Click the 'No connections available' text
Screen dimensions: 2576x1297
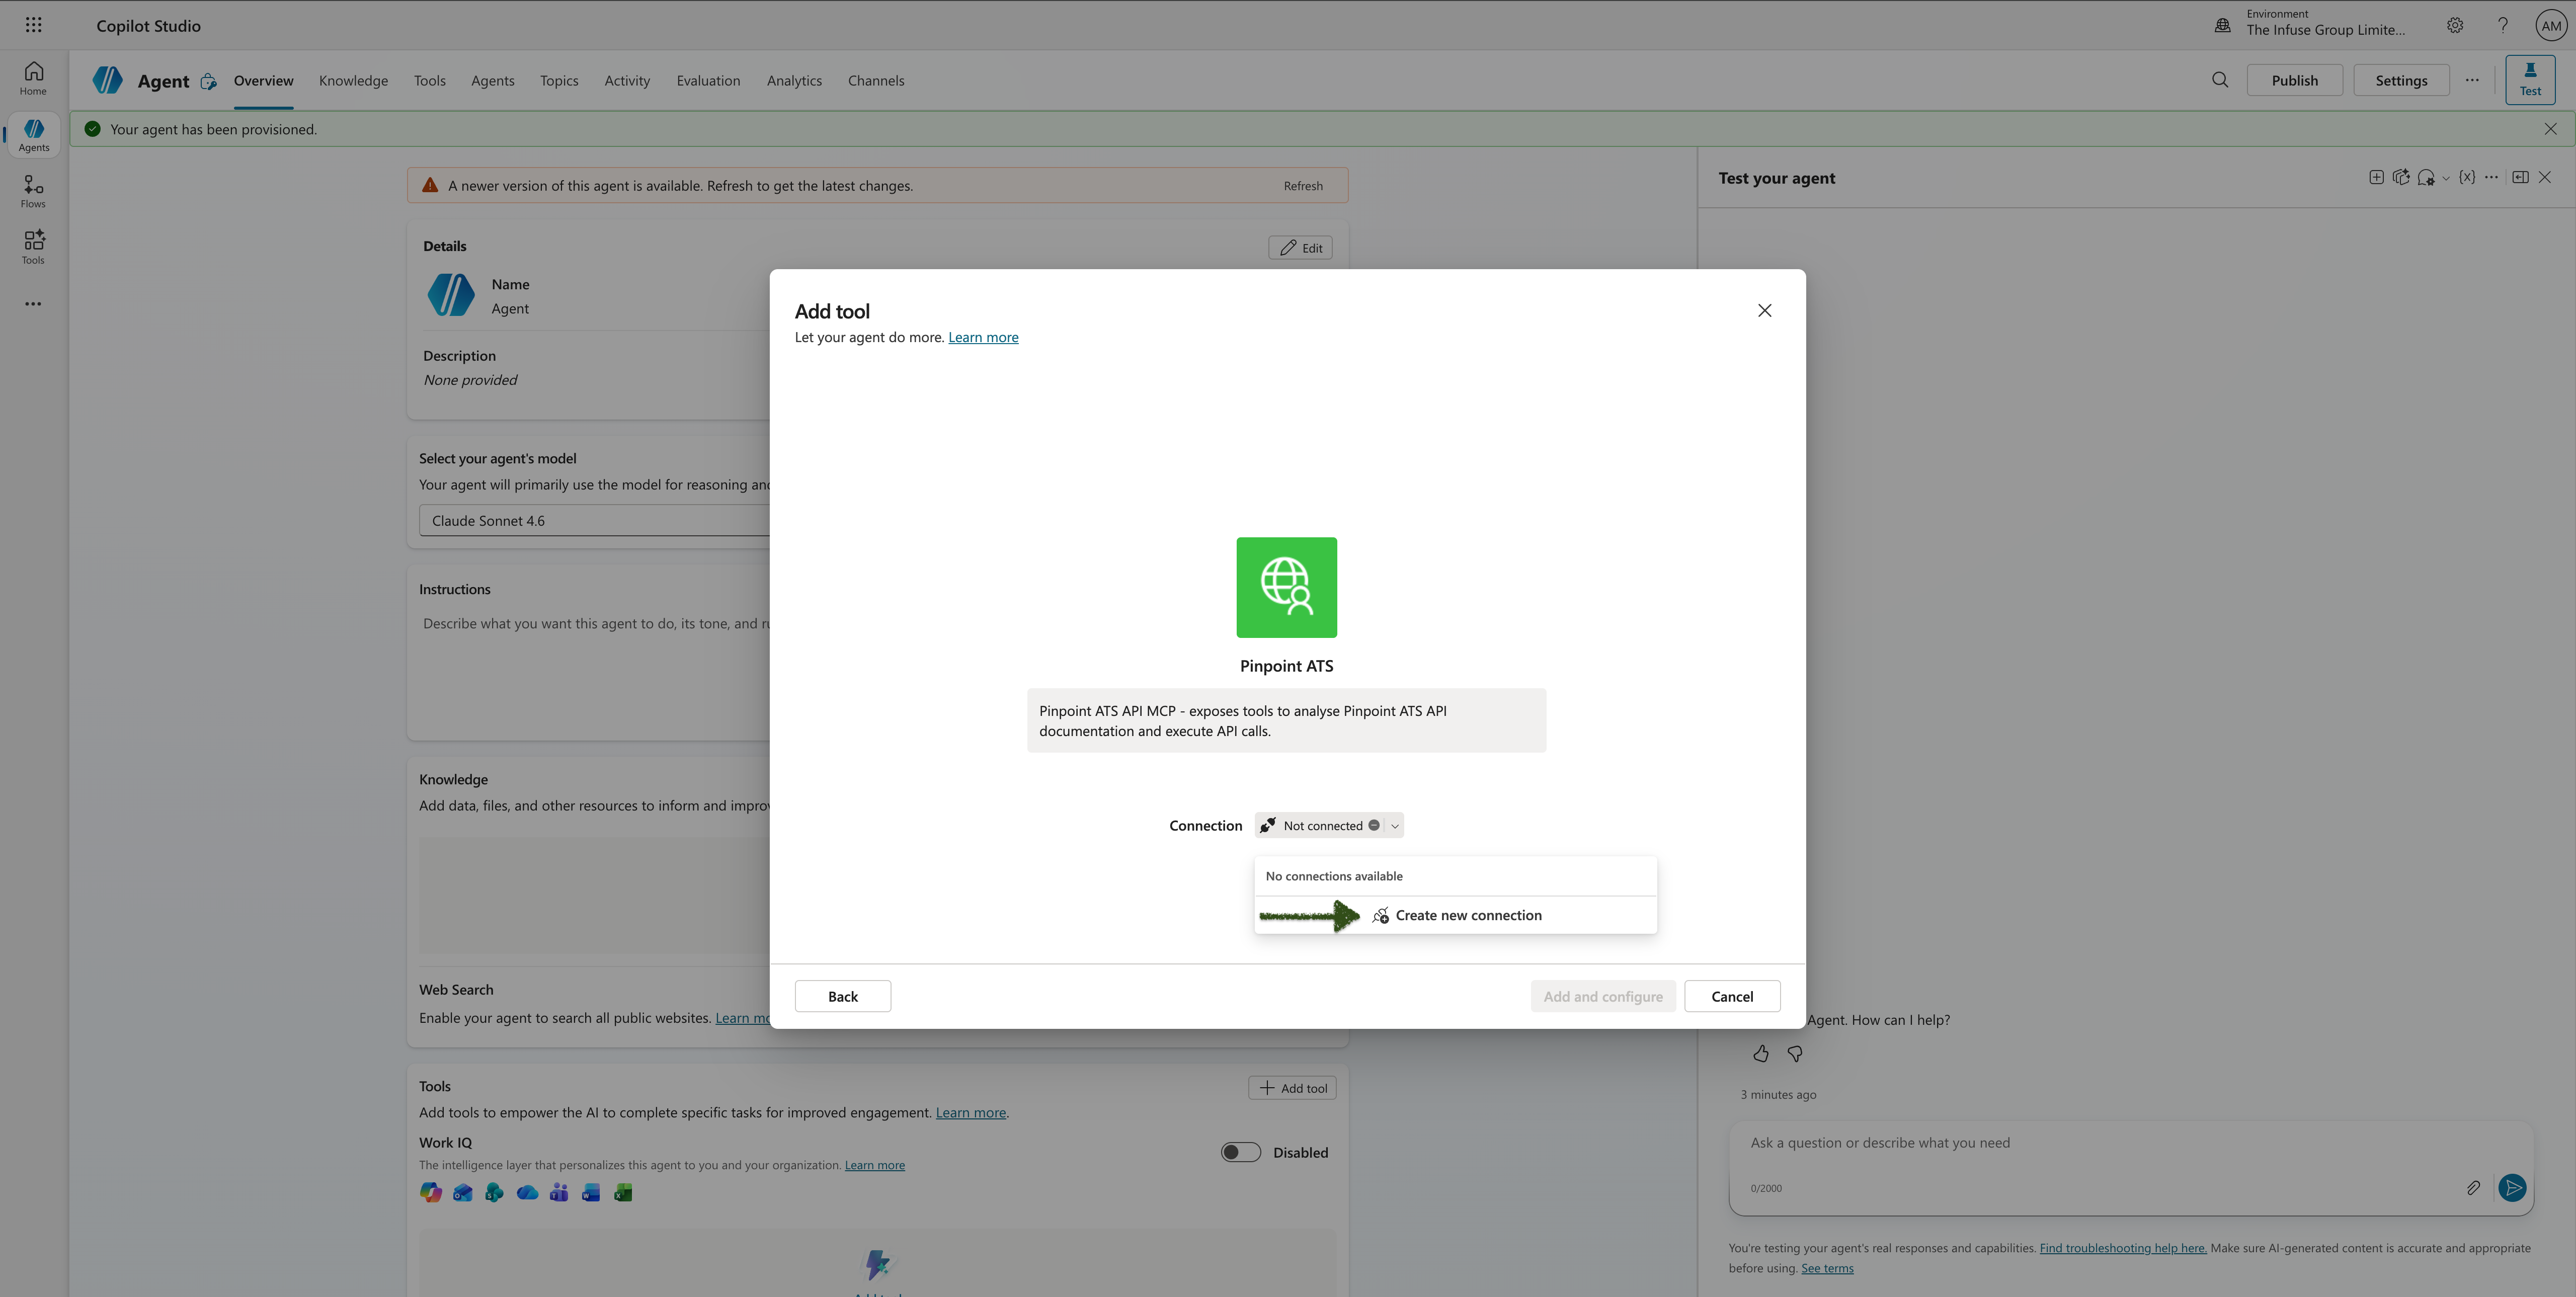point(1334,877)
